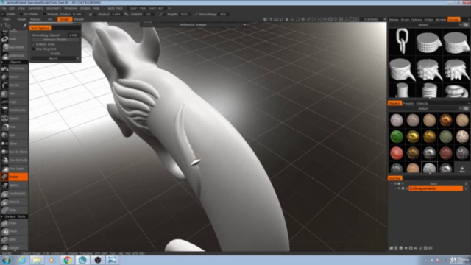471x265 pixels.
Task: Click the Remove Profile button
Action: coord(55,39)
